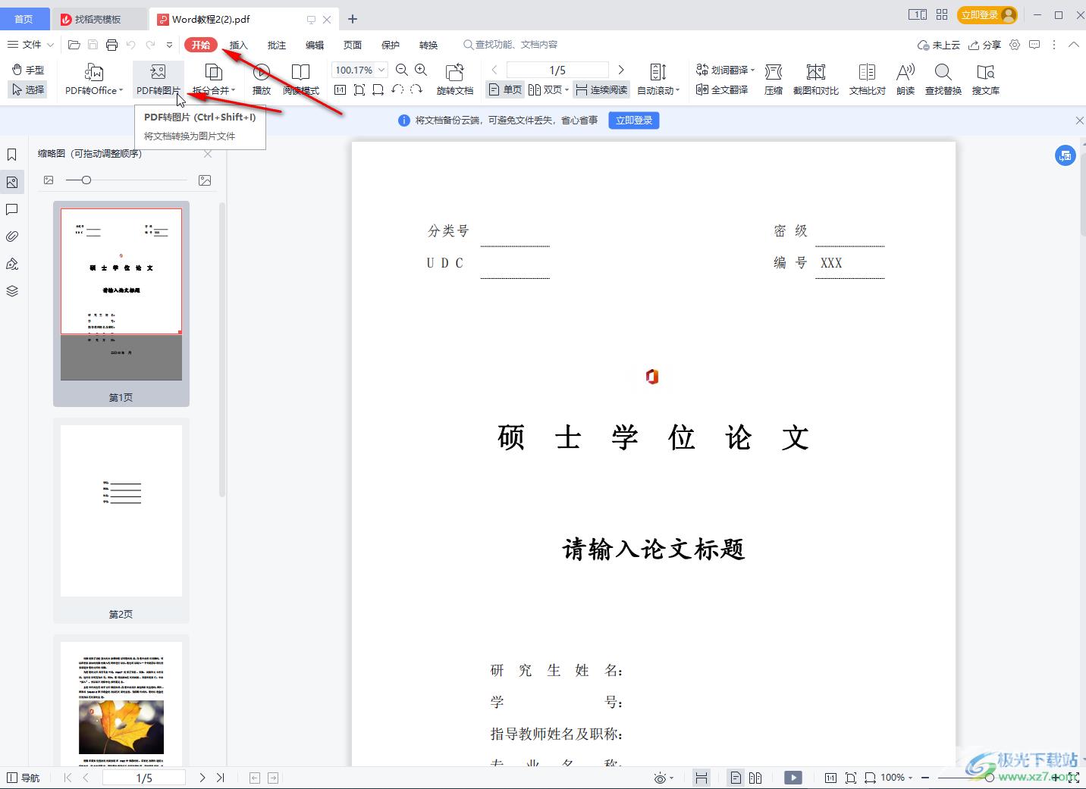Switch to 双页 double page view

point(548,89)
